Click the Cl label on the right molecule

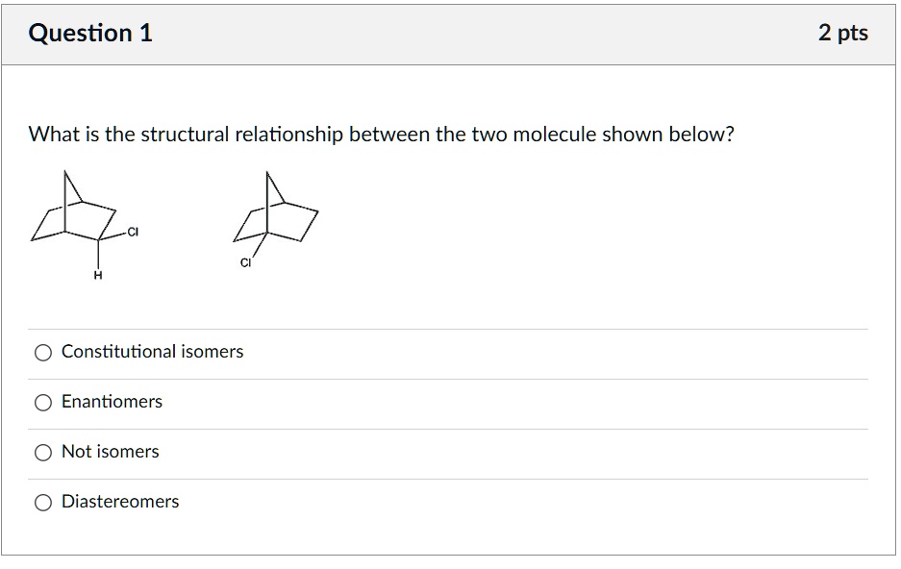[247, 260]
